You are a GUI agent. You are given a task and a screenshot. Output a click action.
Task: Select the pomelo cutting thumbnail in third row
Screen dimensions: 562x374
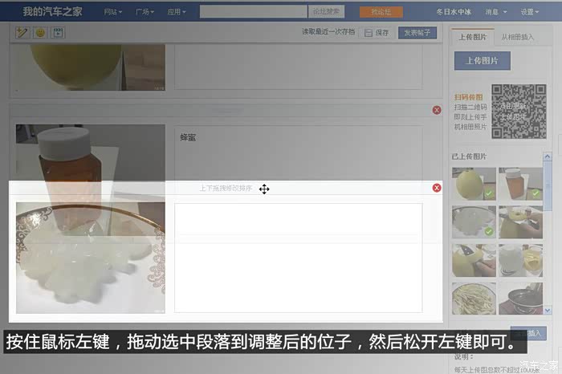(x=474, y=261)
